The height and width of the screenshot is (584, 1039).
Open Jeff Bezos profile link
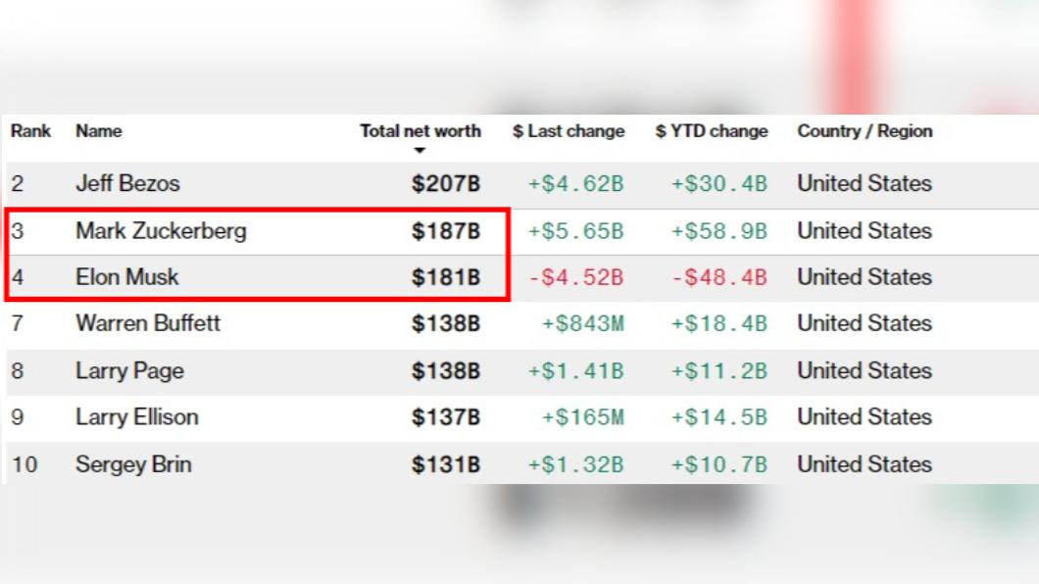coord(127,183)
